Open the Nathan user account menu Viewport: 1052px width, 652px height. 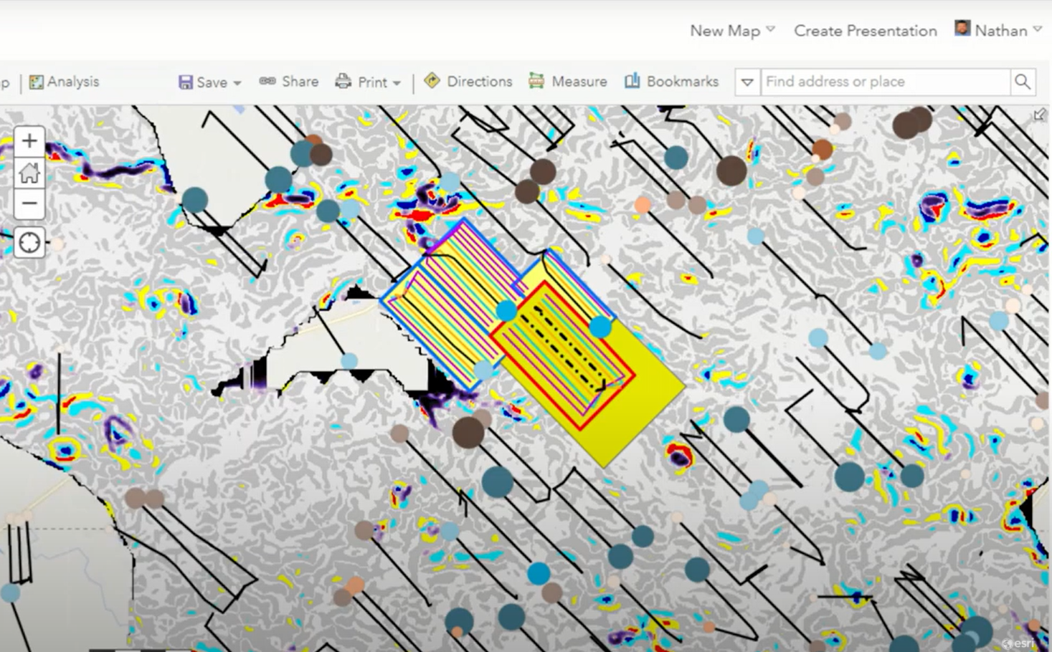pyautogui.click(x=998, y=30)
